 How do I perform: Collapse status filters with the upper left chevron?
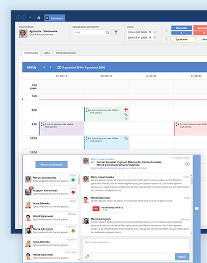click(x=166, y=30)
